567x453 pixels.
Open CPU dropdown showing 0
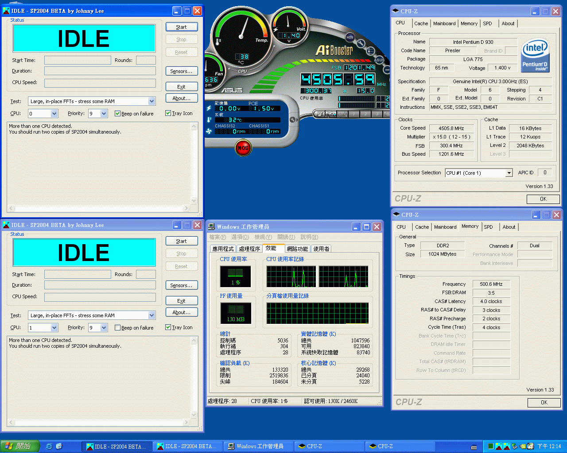pos(54,114)
